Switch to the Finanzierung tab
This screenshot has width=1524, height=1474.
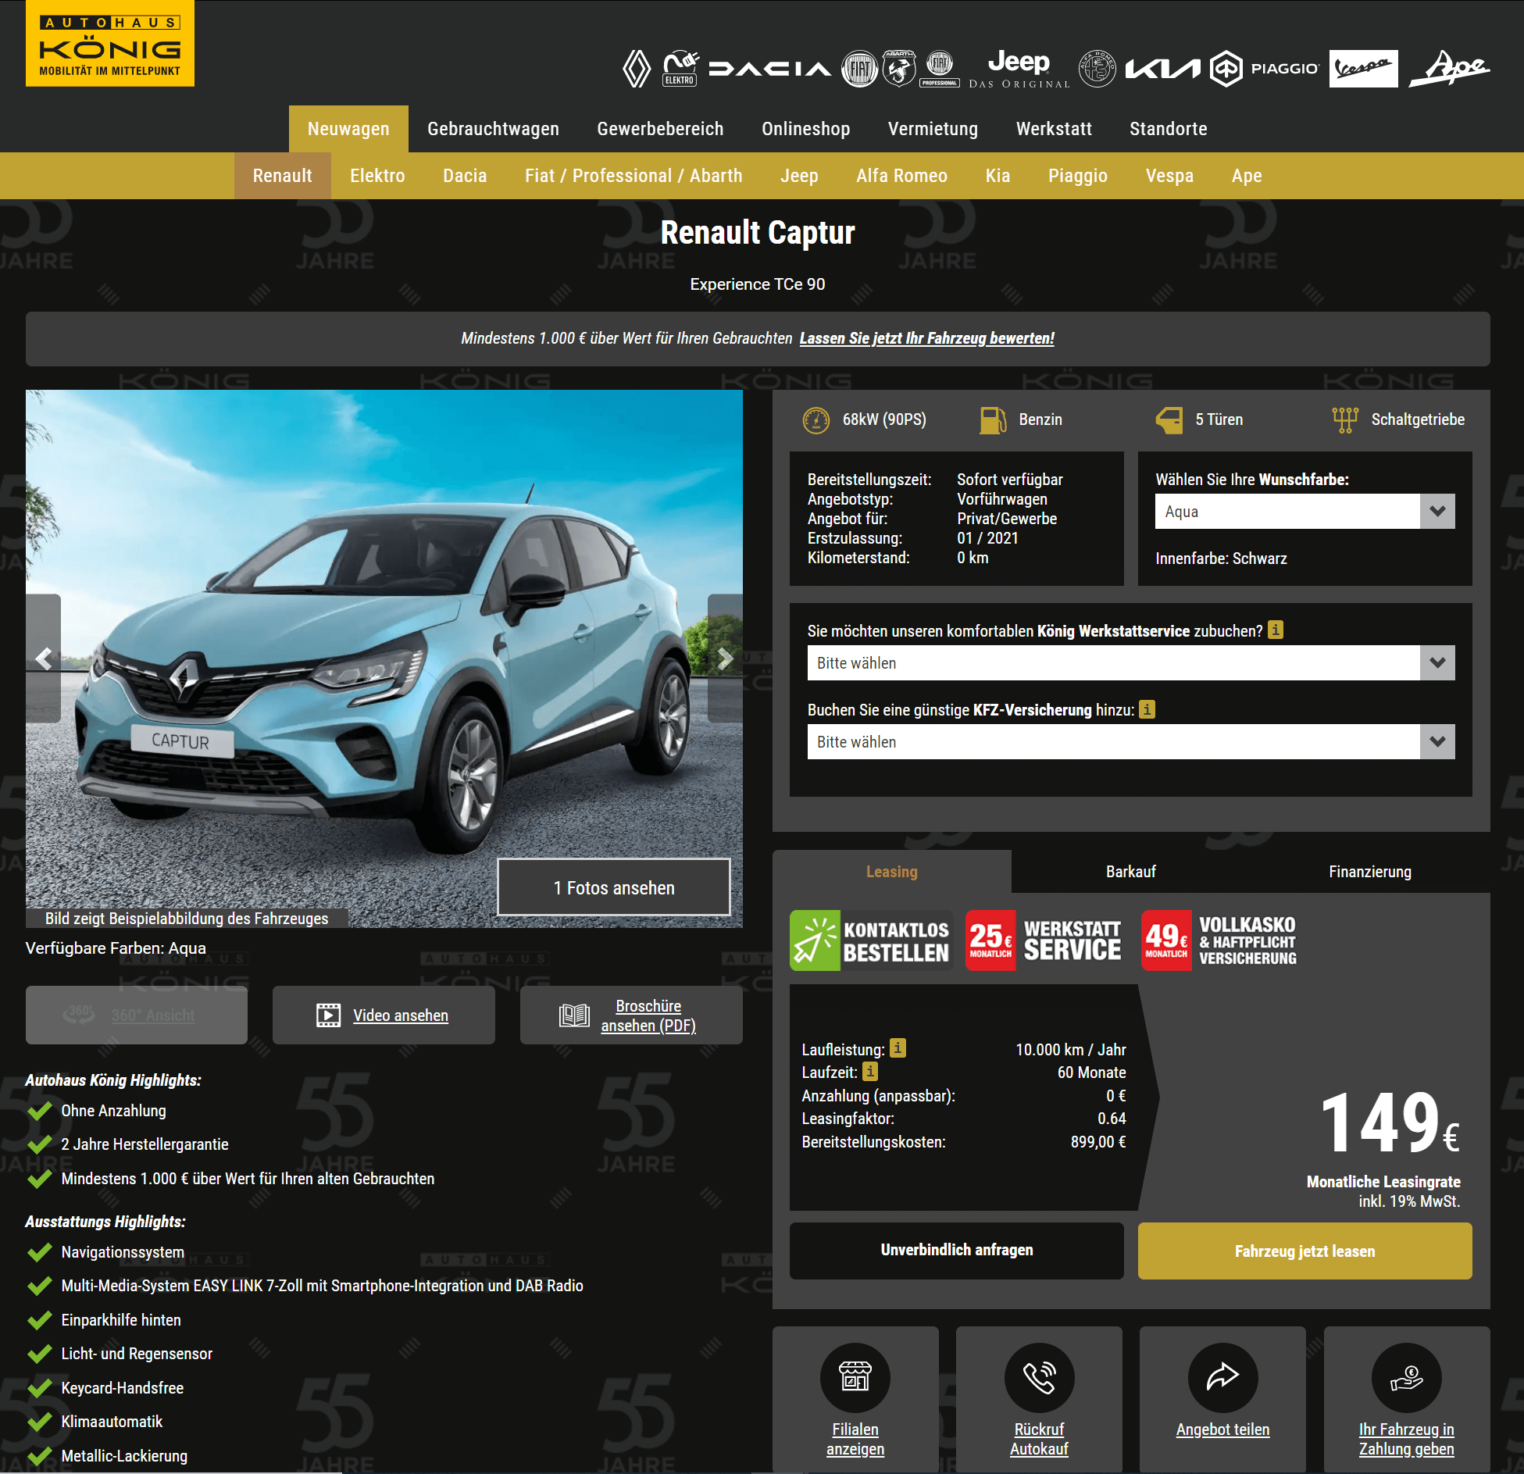tap(1369, 872)
